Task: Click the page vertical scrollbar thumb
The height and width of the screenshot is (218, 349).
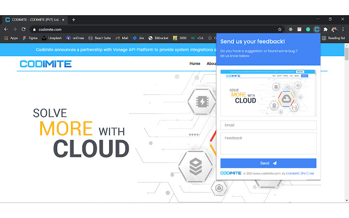Action: tap(347, 53)
